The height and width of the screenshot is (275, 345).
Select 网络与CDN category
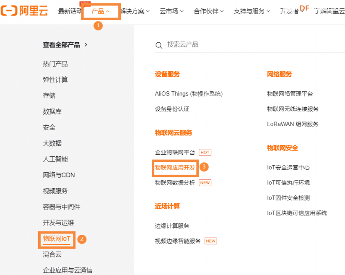tap(59, 175)
